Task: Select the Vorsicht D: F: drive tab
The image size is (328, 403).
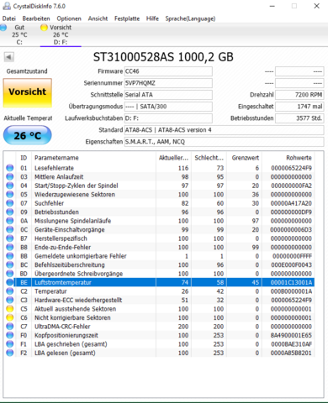Action: pos(61,34)
